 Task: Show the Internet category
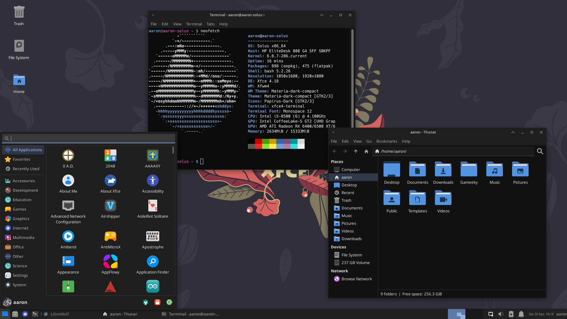pyautogui.click(x=23, y=228)
